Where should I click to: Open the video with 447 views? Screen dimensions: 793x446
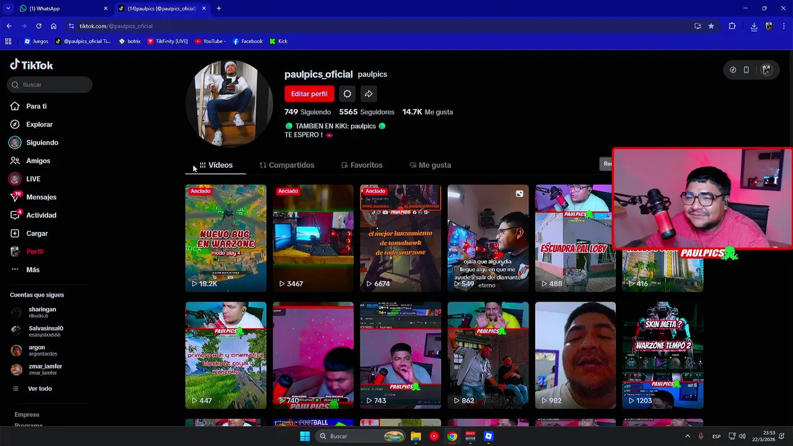click(x=226, y=355)
